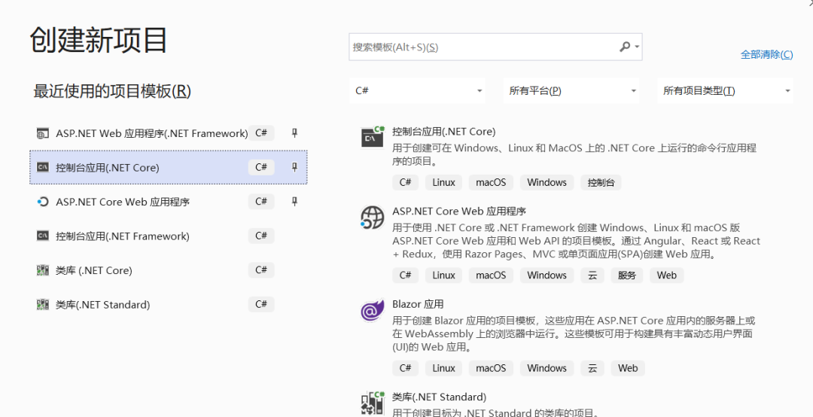Unpin ASP.NET Web 应用程序(.NET Framework) recent template
Image resolution: width=813 pixels, height=417 pixels.
tap(294, 133)
